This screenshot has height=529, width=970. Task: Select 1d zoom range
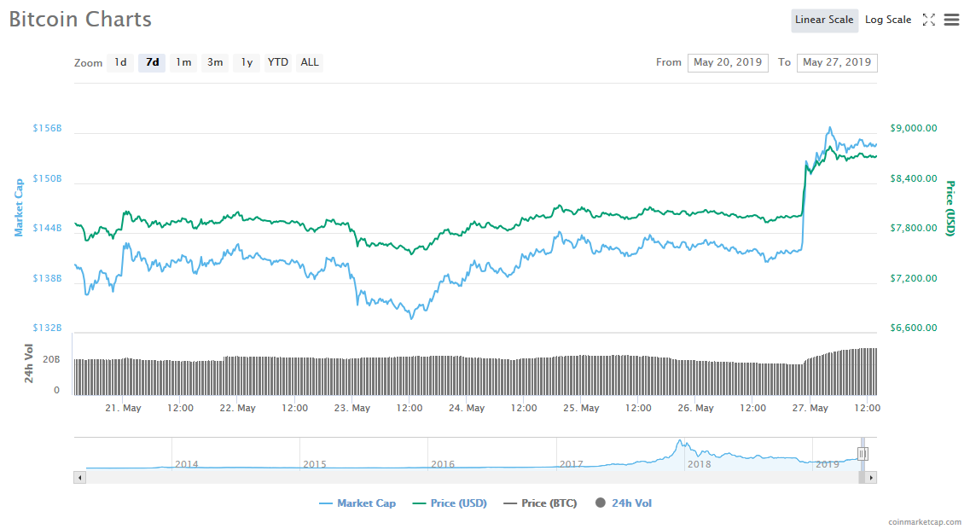pyautogui.click(x=120, y=62)
